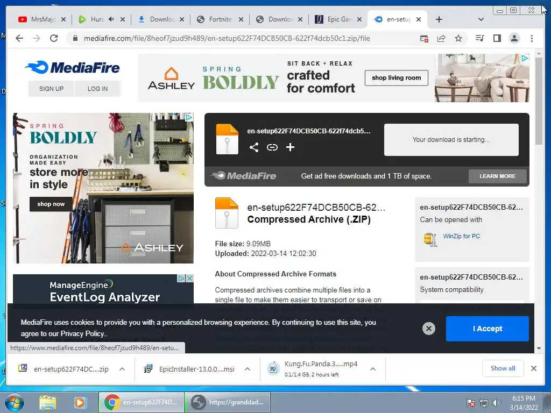The width and height of the screenshot is (551, 413).
Task: Expand options for en-setup zip download
Action: (122, 369)
